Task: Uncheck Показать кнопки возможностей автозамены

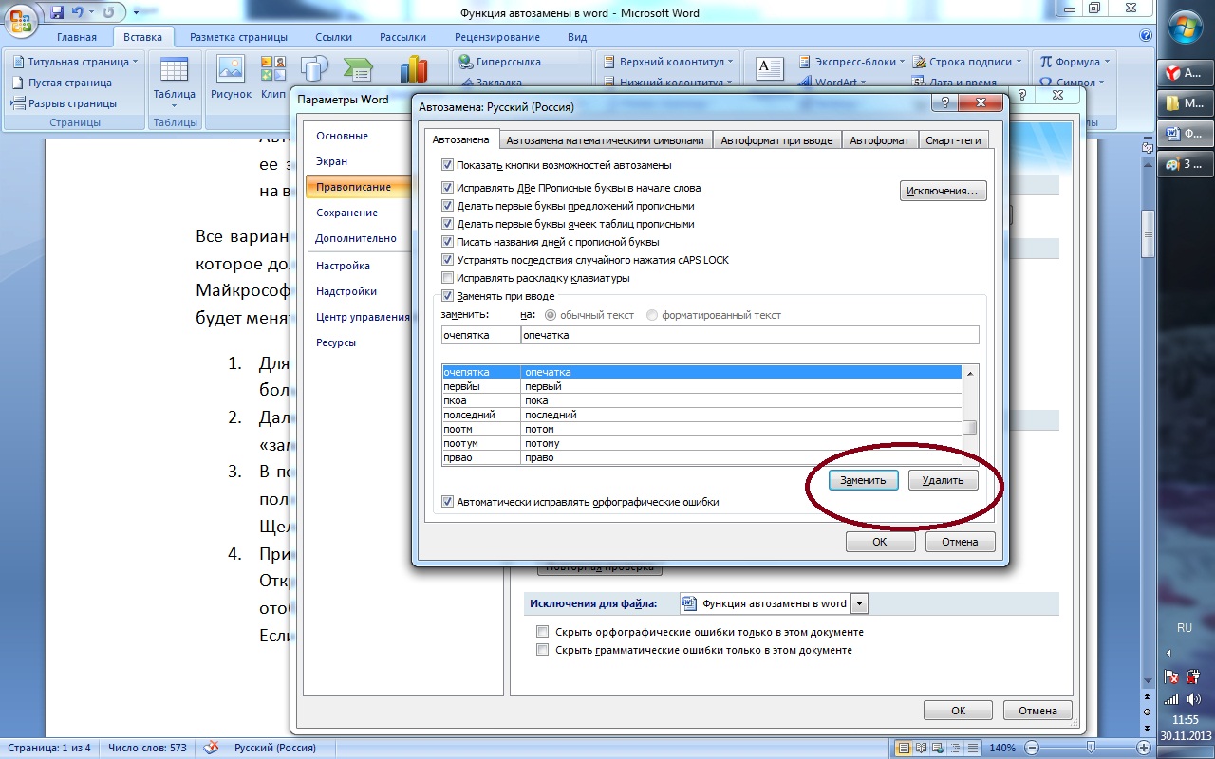Action: point(448,165)
